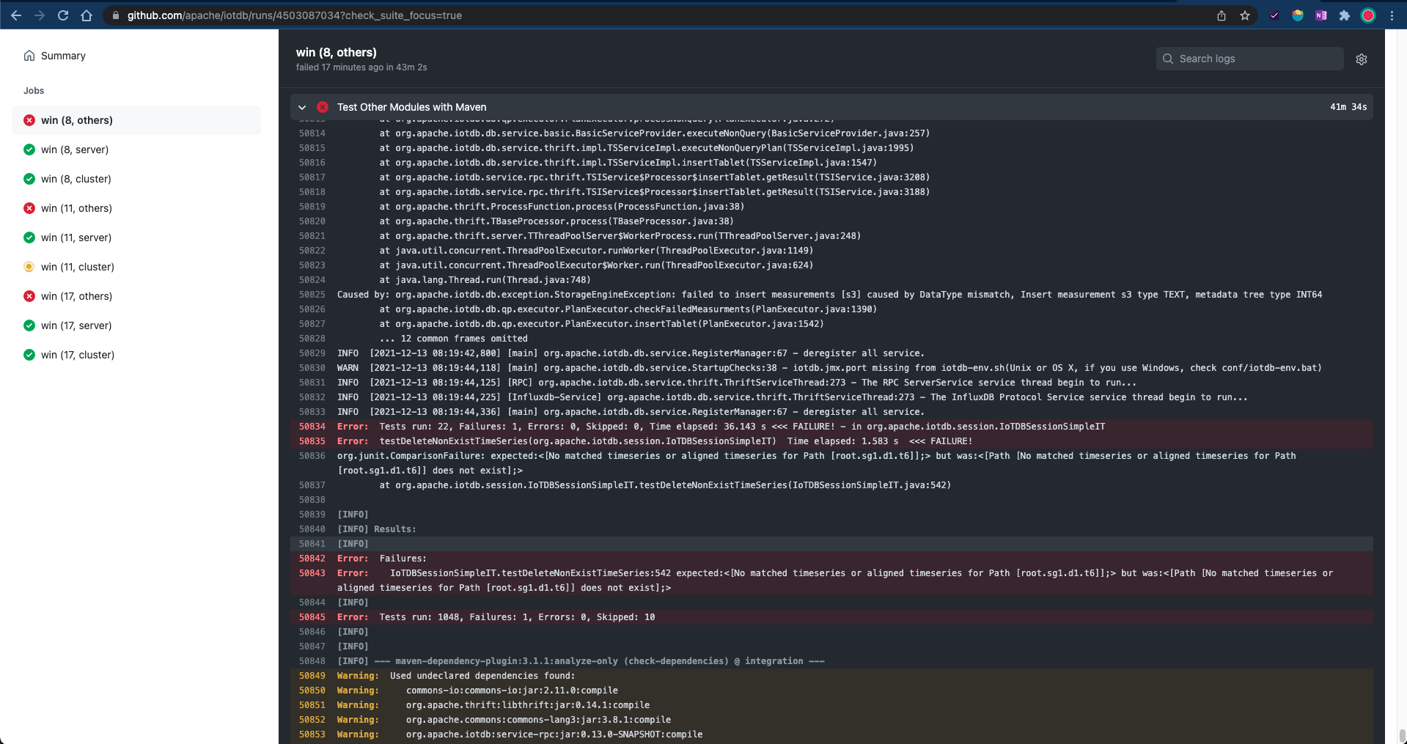This screenshot has height=744, width=1407.
Task: Share page via share icon
Action: point(1222,15)
